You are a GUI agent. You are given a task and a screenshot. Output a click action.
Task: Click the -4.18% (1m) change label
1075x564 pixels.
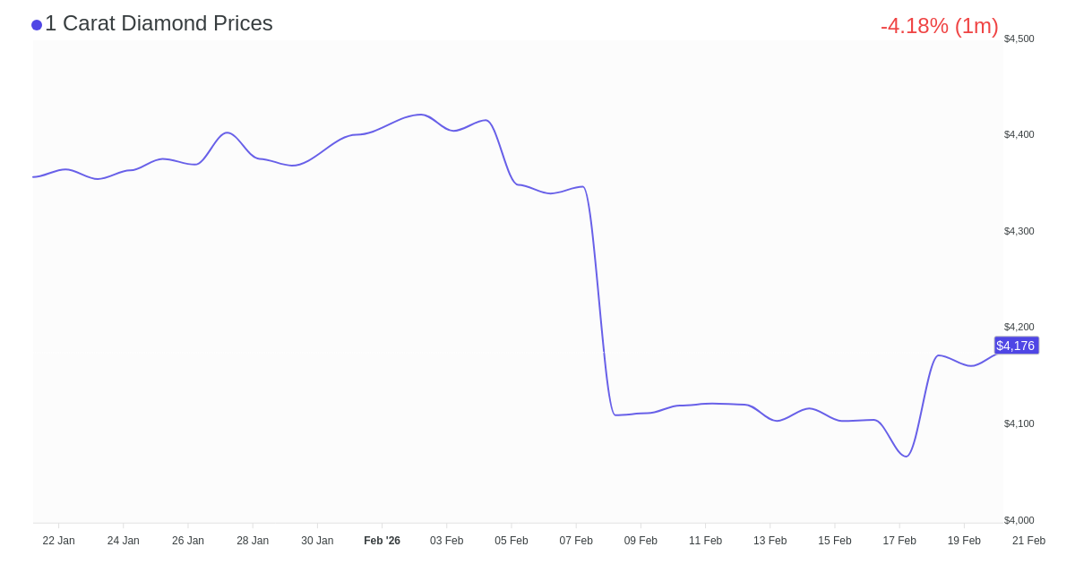(939, 26)
